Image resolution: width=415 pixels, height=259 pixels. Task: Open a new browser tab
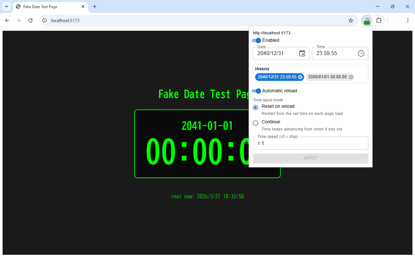95,6
